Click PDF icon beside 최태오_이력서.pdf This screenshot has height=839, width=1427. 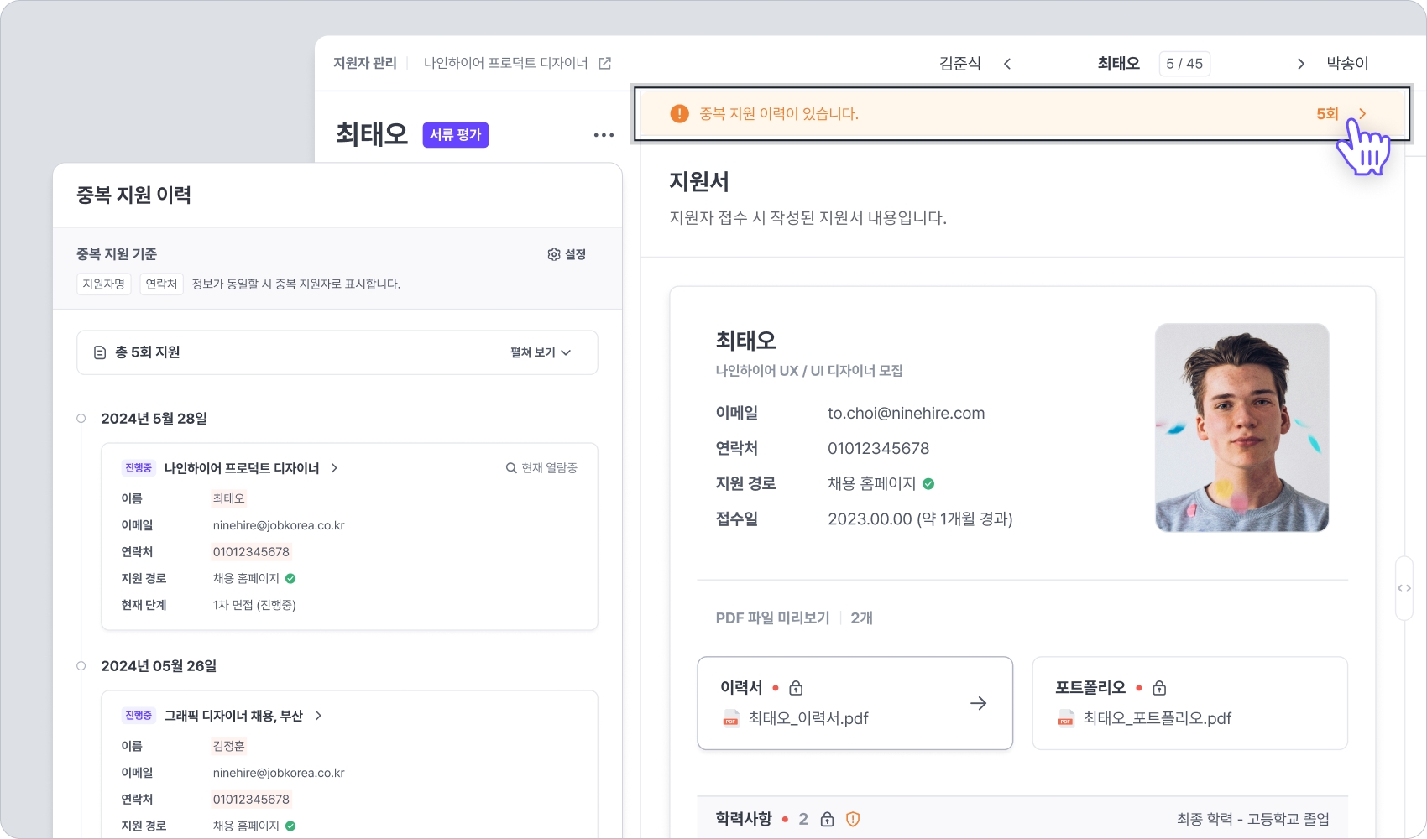[731, 718]
